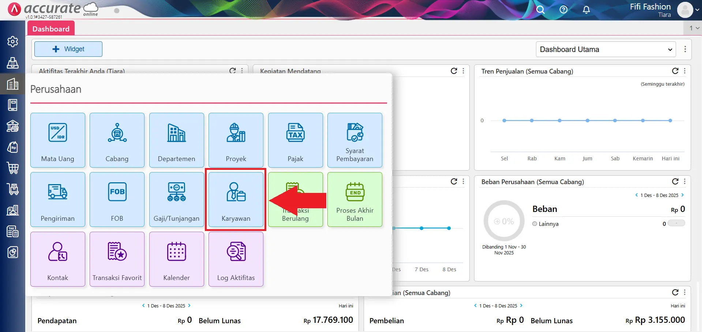Refresh the Beban Perusahaan widget
This screenshot has width=702, height=332.
[675, 182]
